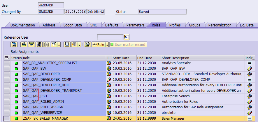Open the Profiles tab
This screenshot has width=258, height=122.
click(x=175, y=25)
